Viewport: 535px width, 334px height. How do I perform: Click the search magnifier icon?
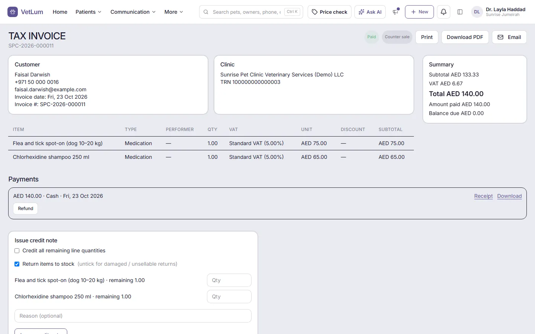pyautogui.click(x=206, y=12)
